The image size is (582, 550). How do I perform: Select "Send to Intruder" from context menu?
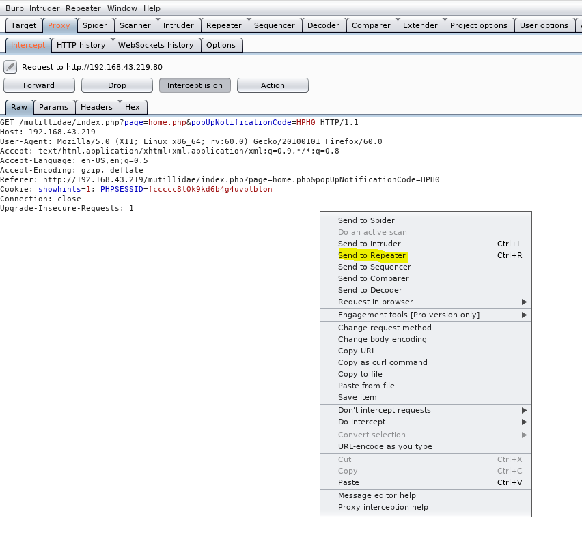370,244
